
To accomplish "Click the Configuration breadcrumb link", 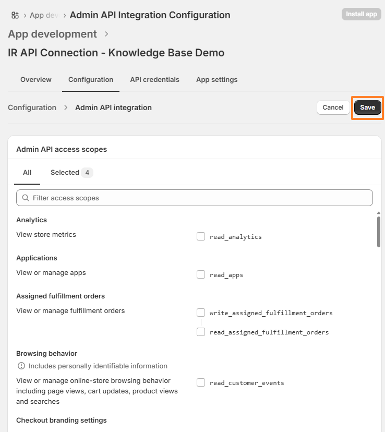I will pos(32,108).
